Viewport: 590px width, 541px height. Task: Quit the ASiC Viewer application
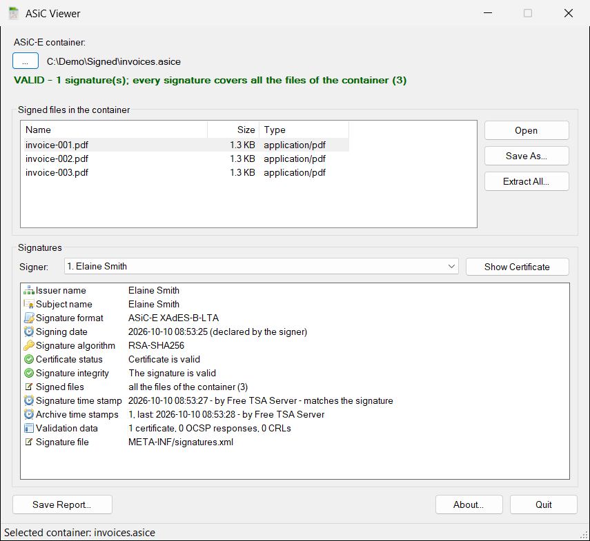543,504
